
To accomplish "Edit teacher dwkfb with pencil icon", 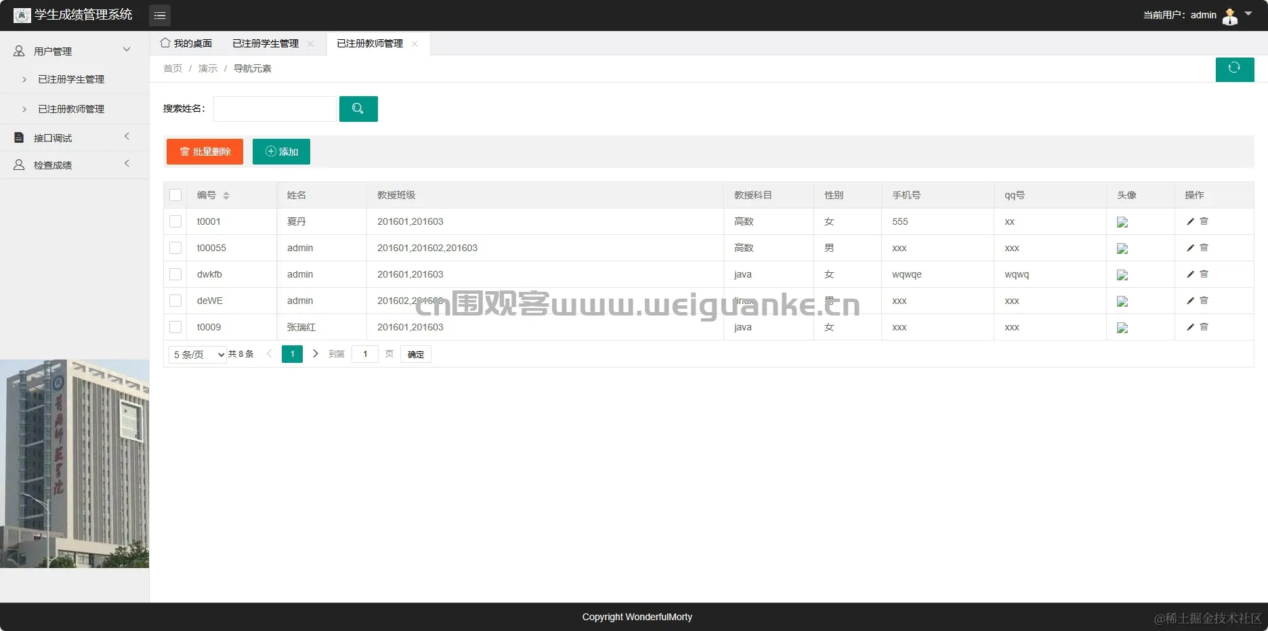I will click(1190, 274).
